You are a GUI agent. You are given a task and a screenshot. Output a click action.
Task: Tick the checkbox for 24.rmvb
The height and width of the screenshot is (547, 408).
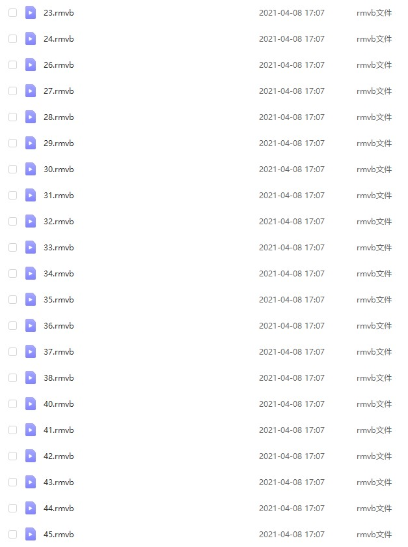coord(12,38)
